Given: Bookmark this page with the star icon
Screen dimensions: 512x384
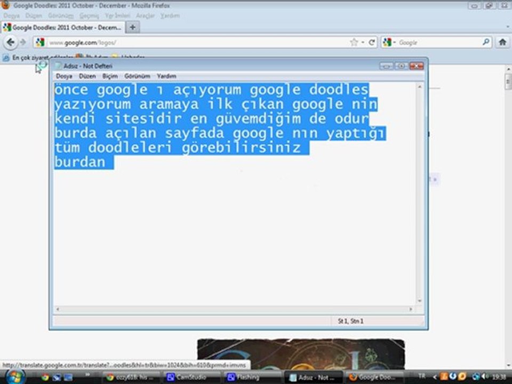Looking at the screenshot, I should pyautogui.click(x=354, y=43).
